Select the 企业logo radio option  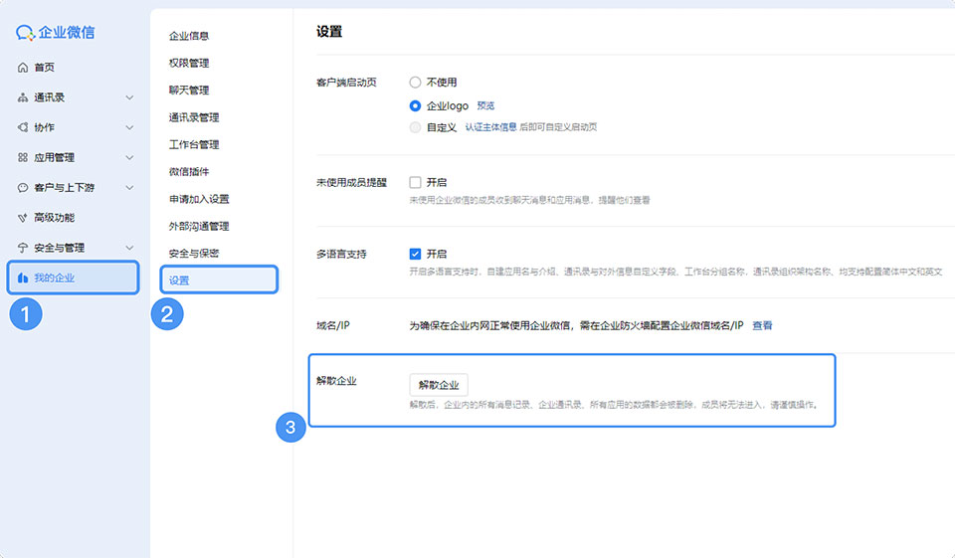[x=416, y=105]
